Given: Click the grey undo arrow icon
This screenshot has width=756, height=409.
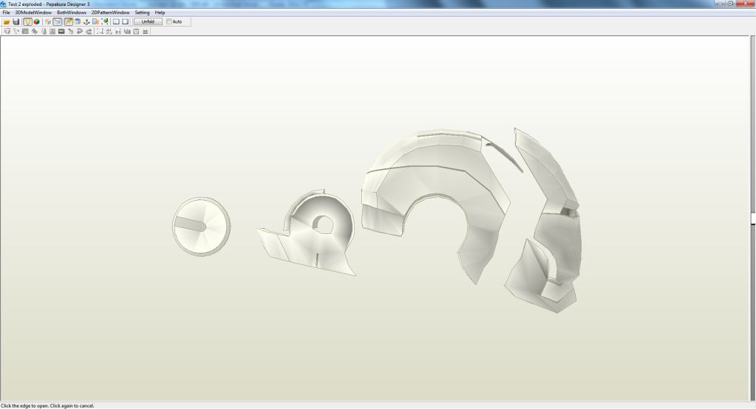Looking at the screenshot, I should tap(80, 31).
